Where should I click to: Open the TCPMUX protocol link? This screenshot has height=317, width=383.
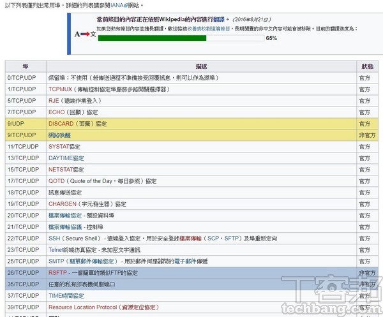60,89
